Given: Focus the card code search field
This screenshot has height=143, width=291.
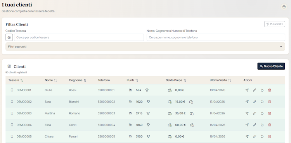Looking at the screenshot, I should click(x=79, y=37).
